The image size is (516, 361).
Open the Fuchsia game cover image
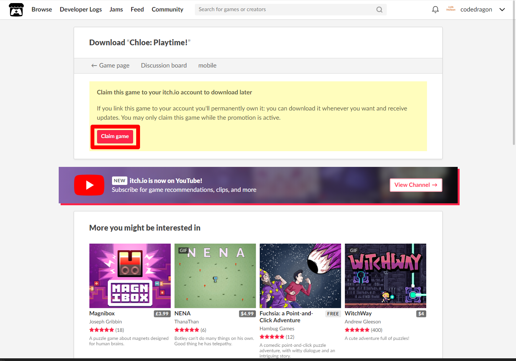[x=300, y=276]
